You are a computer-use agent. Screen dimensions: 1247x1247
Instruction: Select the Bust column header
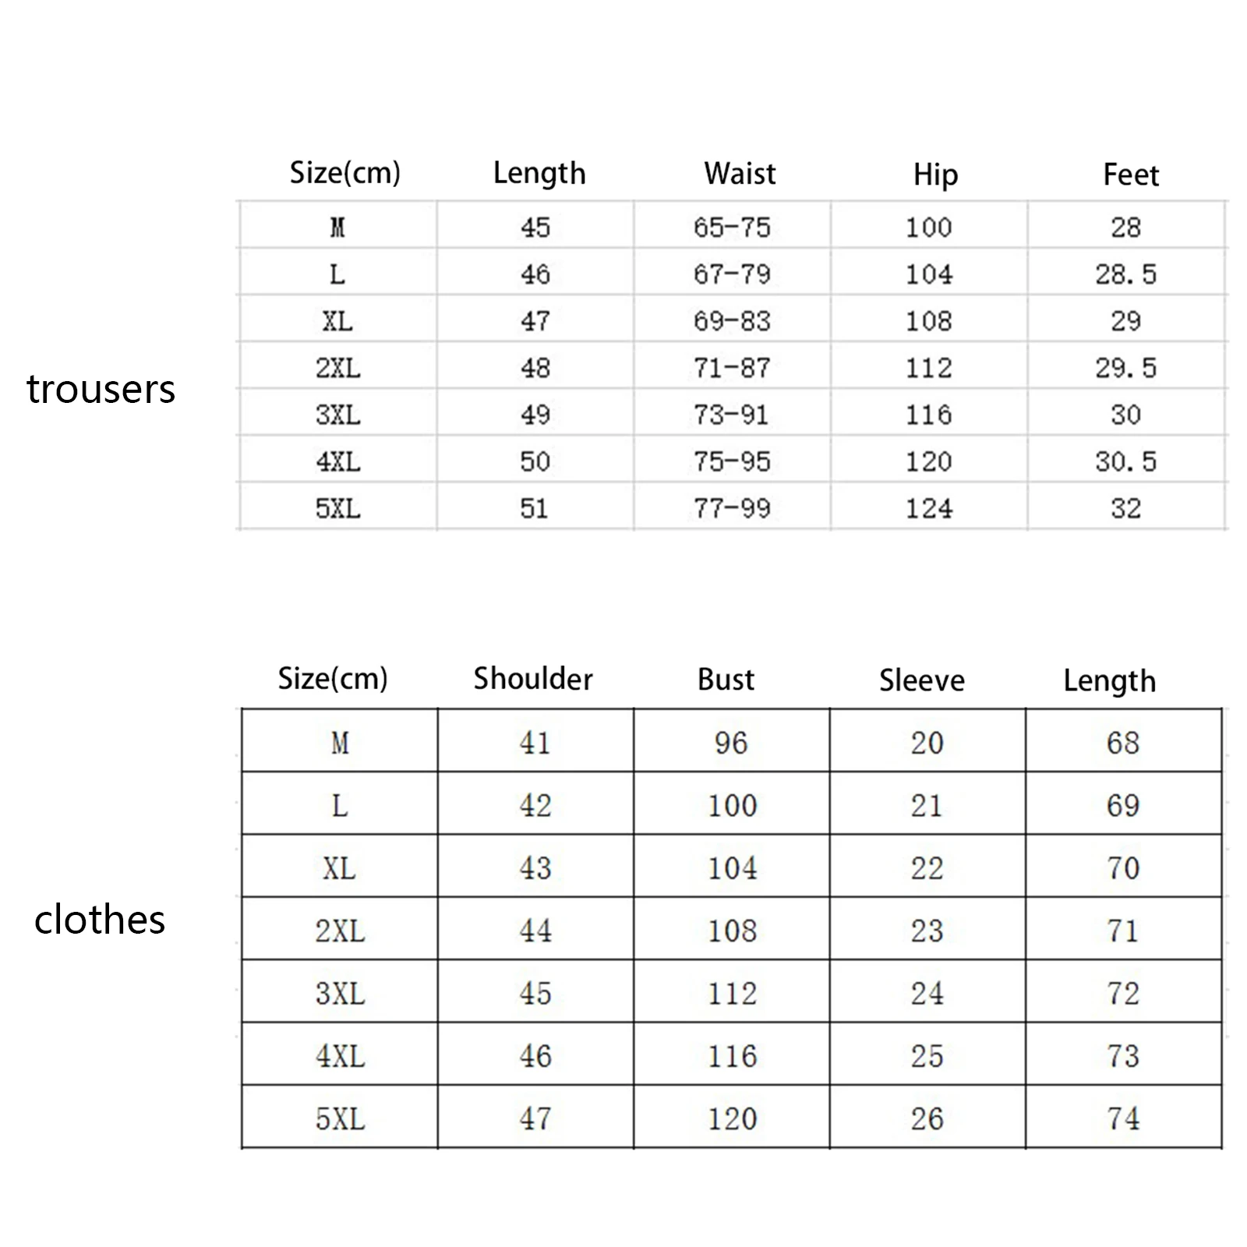726,680
